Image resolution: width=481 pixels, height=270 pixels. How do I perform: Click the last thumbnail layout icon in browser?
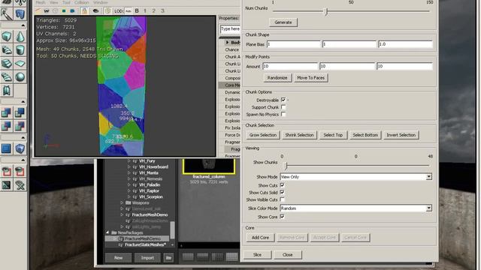[232, 257]
